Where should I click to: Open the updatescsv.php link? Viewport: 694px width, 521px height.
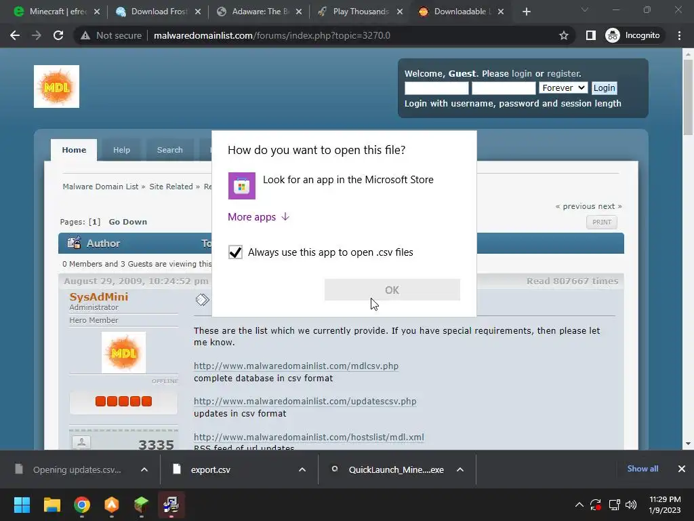coord(305,402)
